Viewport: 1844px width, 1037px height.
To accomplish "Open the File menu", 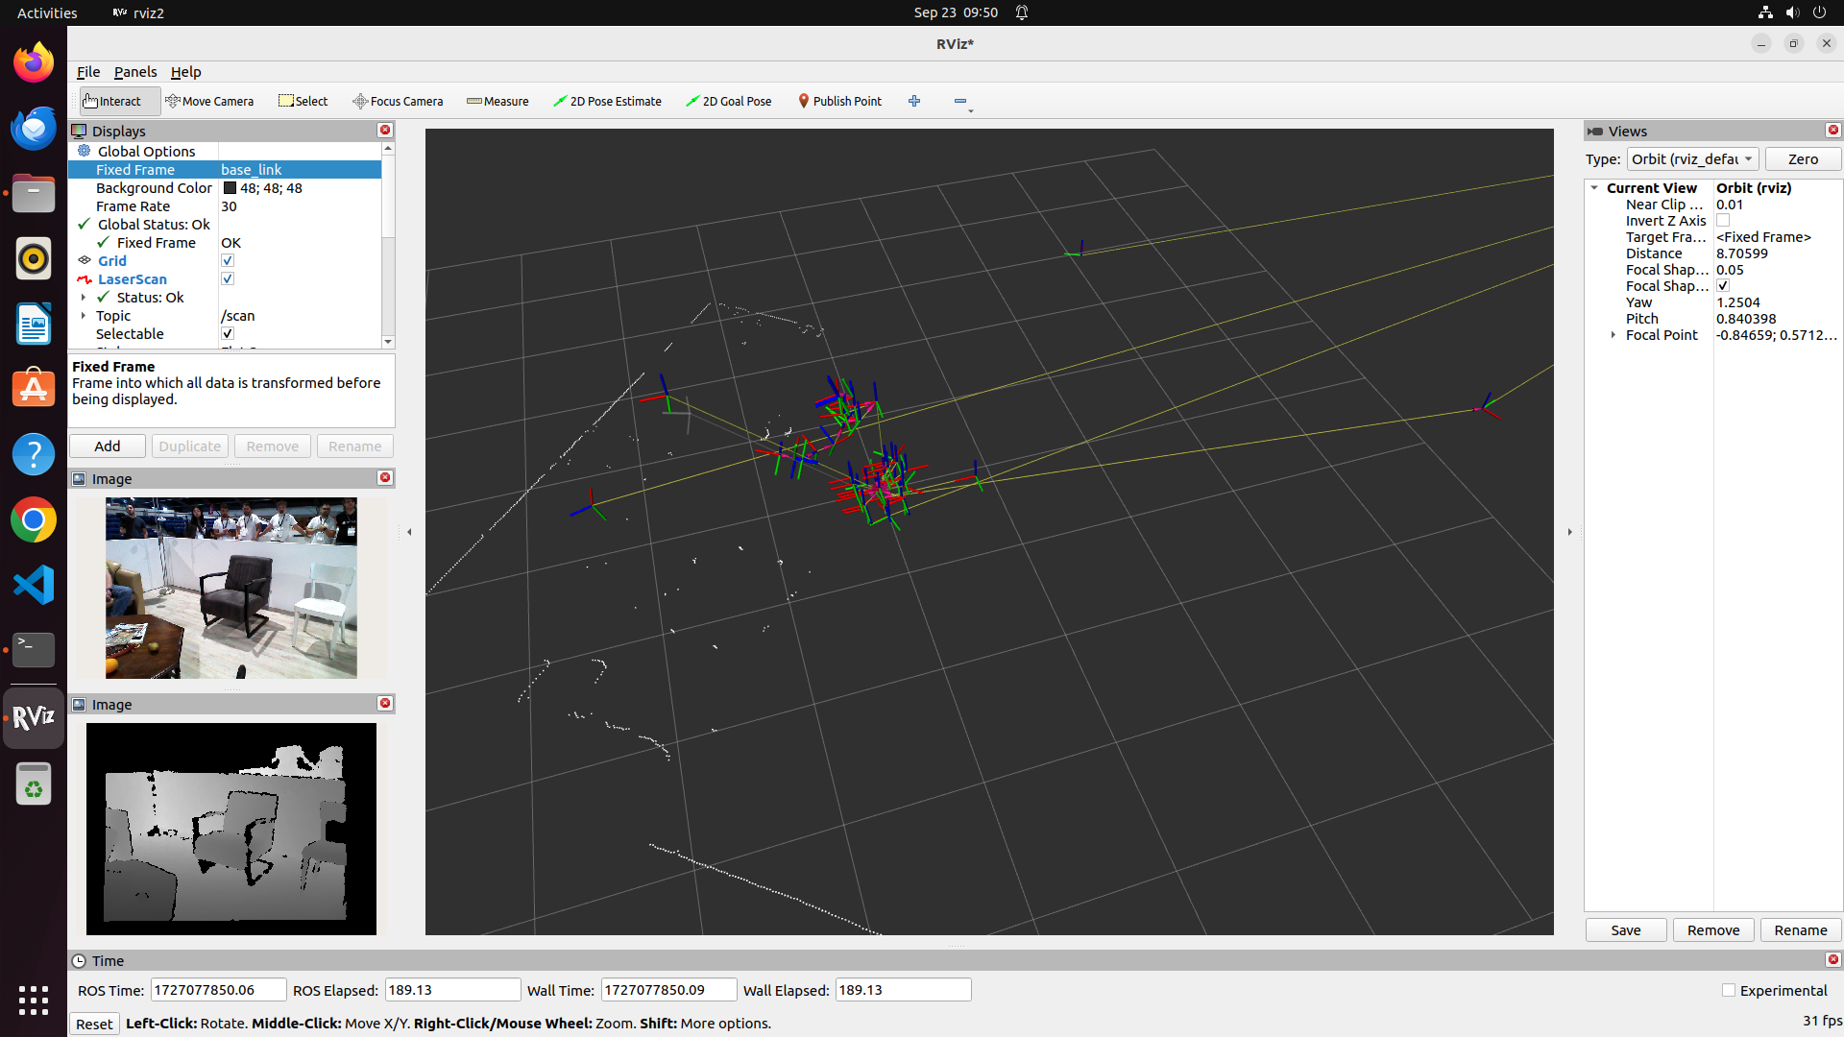I will (87, 72).
